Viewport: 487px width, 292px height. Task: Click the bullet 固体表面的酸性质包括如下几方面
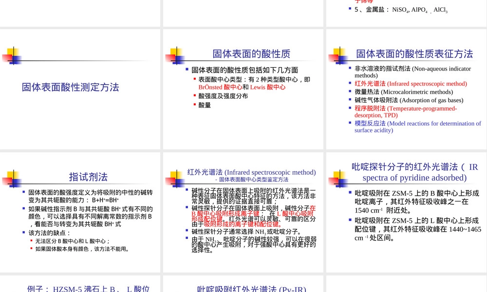pyautogui.click(x=245, y=70)
